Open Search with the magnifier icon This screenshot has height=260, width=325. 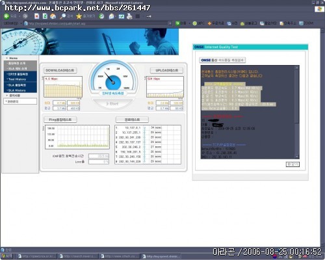click(x=63, y=16)
